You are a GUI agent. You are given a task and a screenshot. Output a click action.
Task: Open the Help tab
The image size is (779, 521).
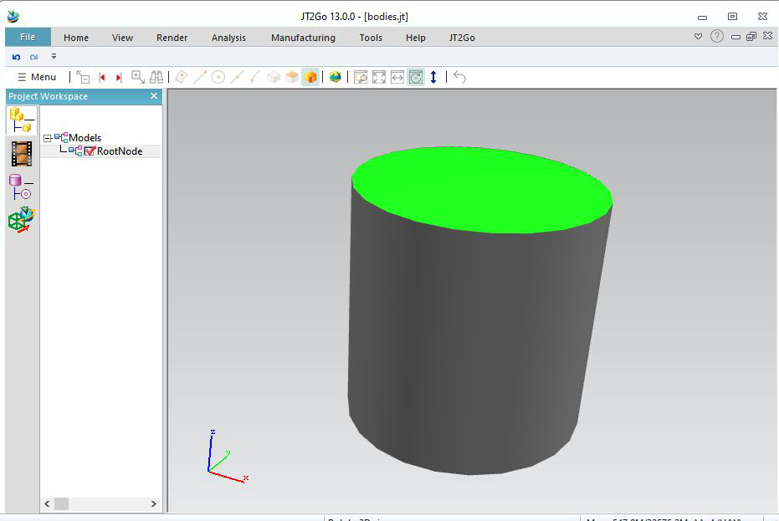point(415,38)
